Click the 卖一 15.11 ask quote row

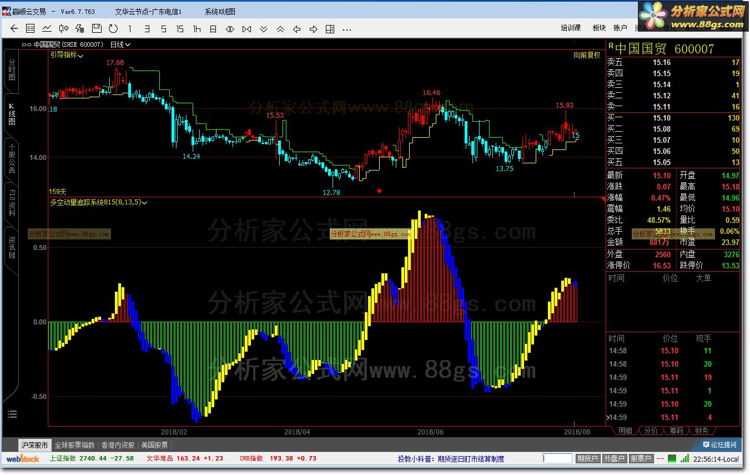click(673, 107)
